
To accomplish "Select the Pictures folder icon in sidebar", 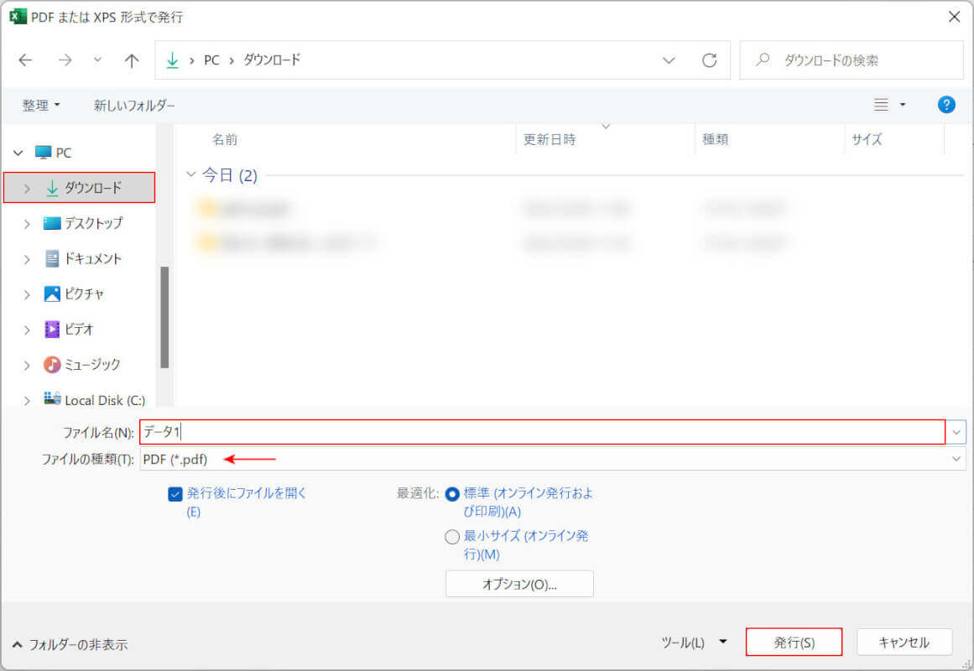I will coord(52,294).
